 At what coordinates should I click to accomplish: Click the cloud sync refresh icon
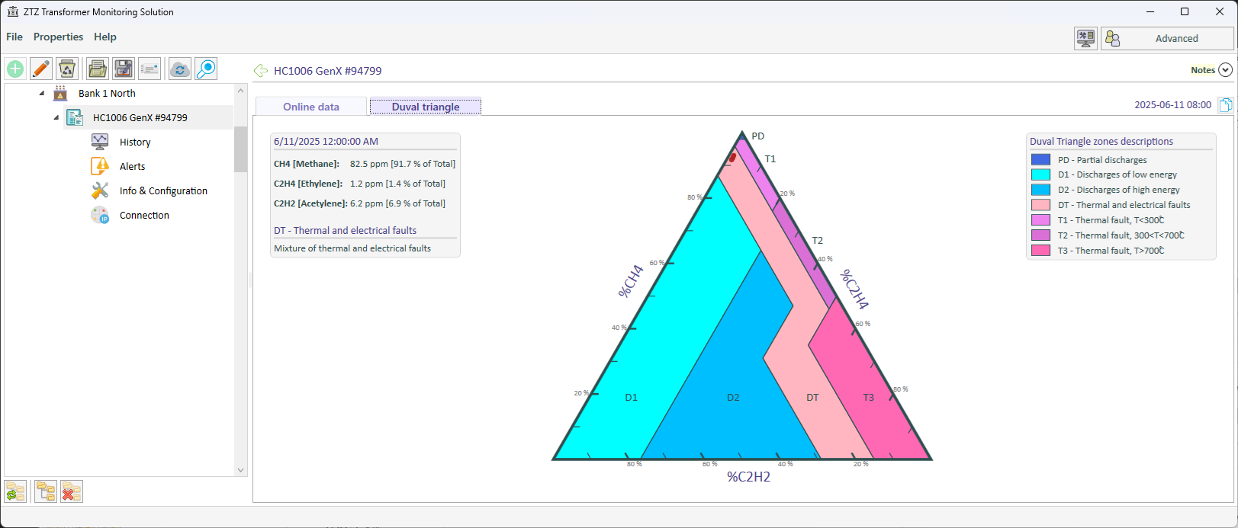tap(180, 69)
